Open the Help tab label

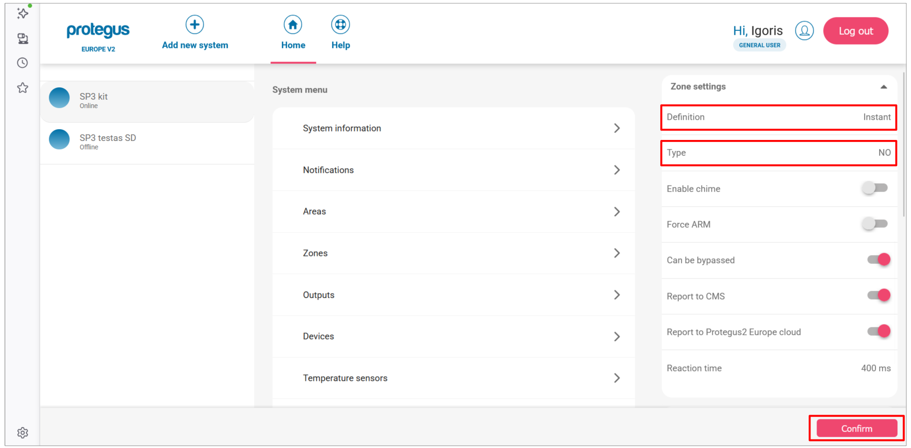click(340, 45)
